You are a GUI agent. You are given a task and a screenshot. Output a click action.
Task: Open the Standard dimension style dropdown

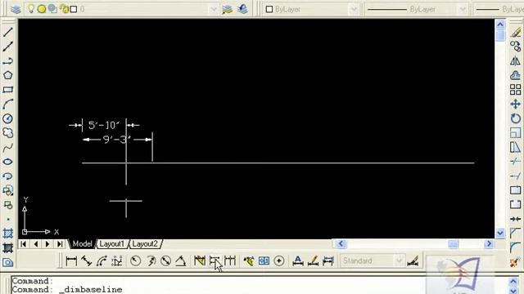[x=399, y=261]
